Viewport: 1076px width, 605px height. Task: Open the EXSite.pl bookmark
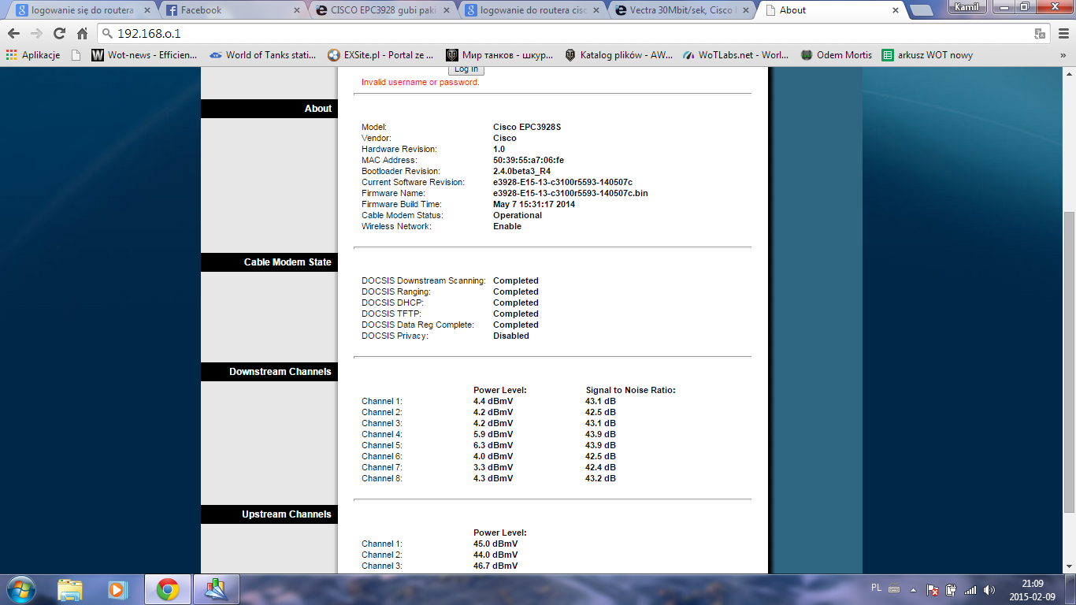coord(385,55)
